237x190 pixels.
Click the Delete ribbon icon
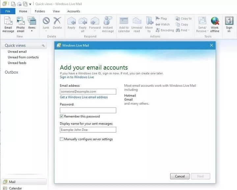click(x=57, y=21)
